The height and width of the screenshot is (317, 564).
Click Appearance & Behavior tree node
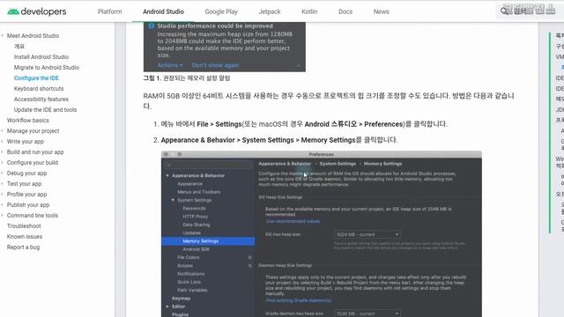click(x=197, y=175)
